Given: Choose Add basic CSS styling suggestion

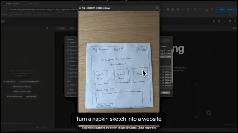Looking at the screenshot, I should coord(22,87).
